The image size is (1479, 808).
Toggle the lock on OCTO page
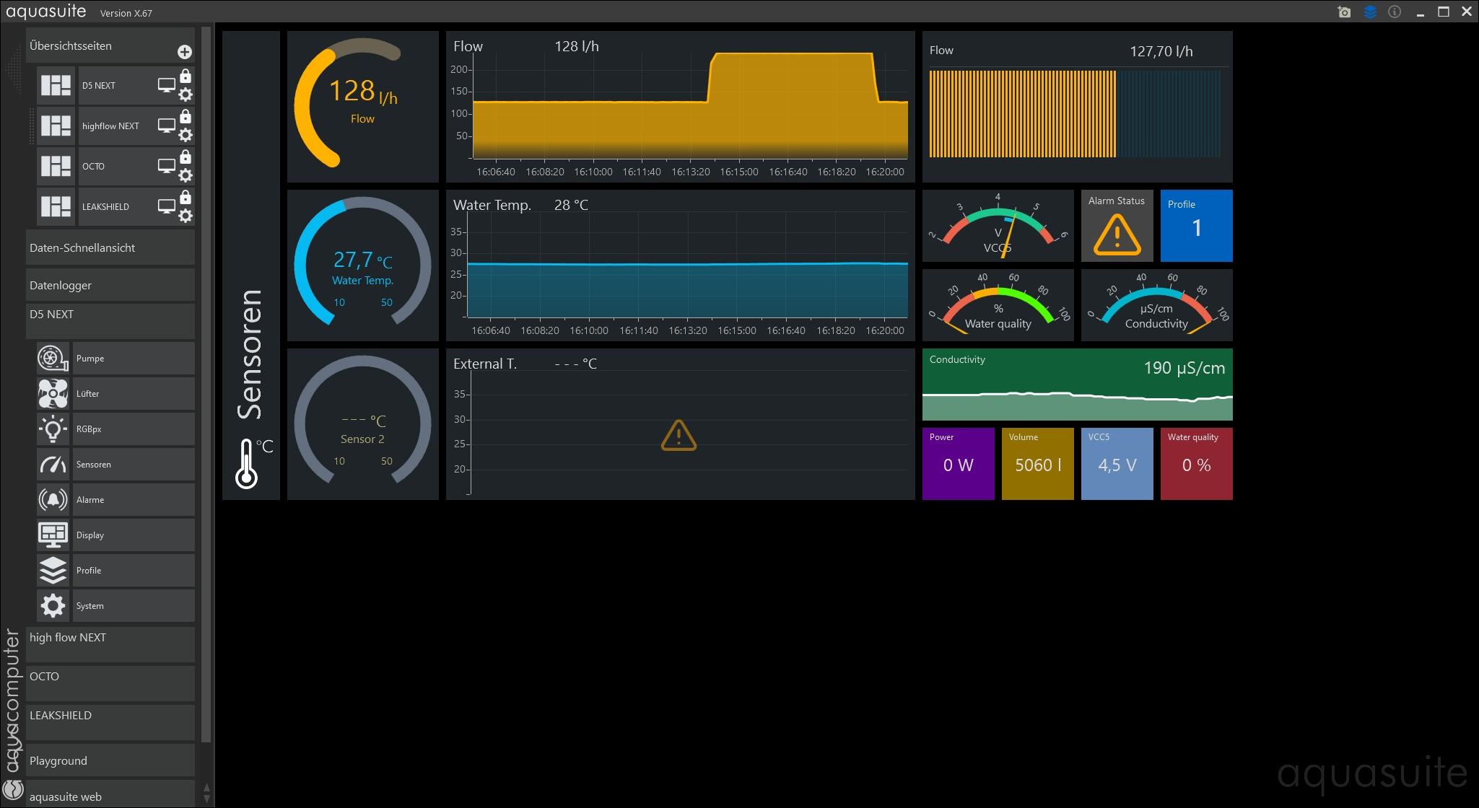(186, 157)
